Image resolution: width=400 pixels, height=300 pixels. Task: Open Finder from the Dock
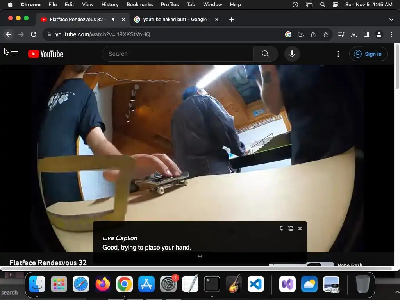tap(37, 284)
